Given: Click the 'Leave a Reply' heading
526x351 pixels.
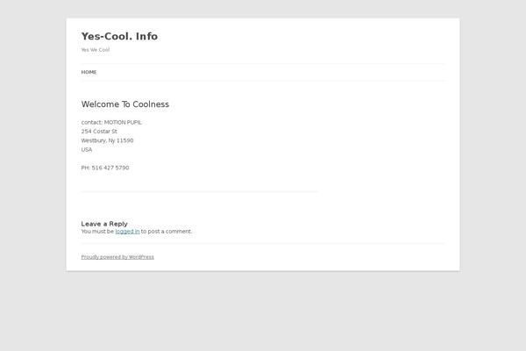Looking at the screenshot, I should (x=104, y=224).
